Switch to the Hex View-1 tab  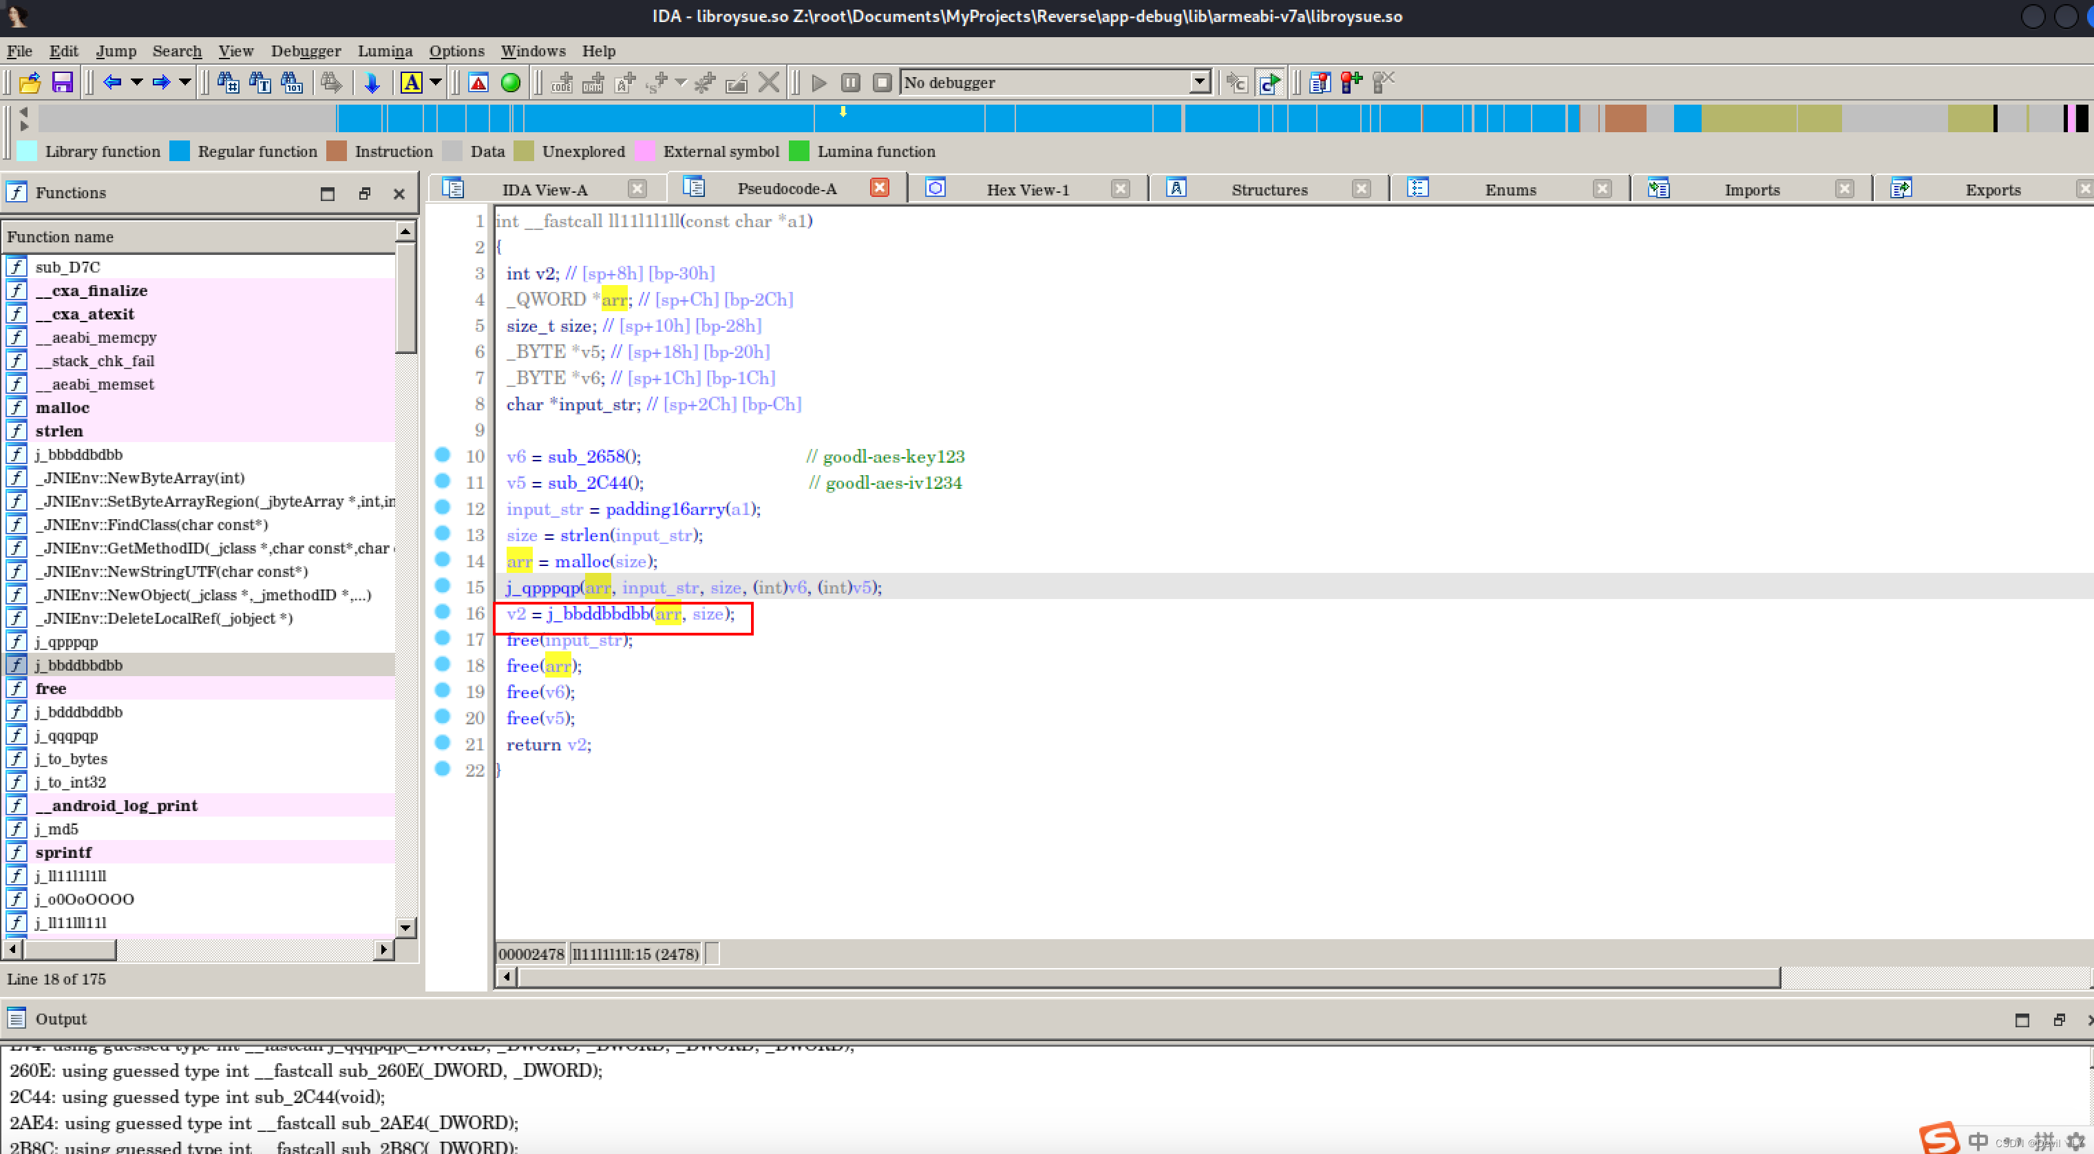click(1028, 189)
